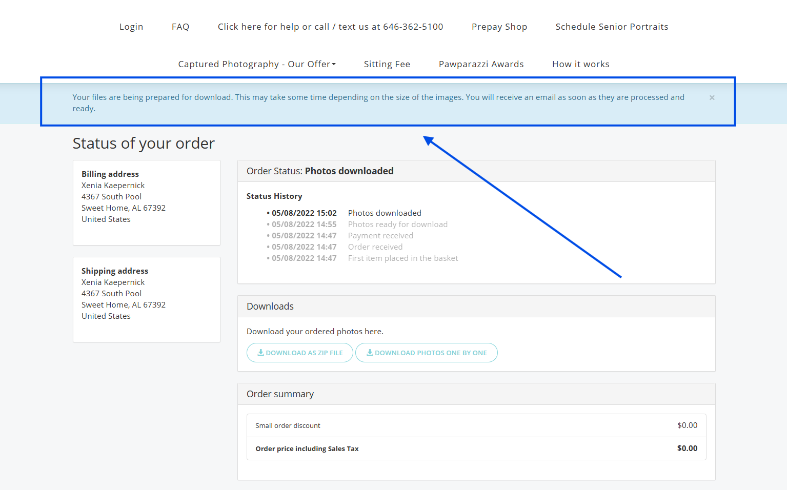Screen dimensions: 787x490
Task: Open the Prepay Shop
Action: point(499,27)
